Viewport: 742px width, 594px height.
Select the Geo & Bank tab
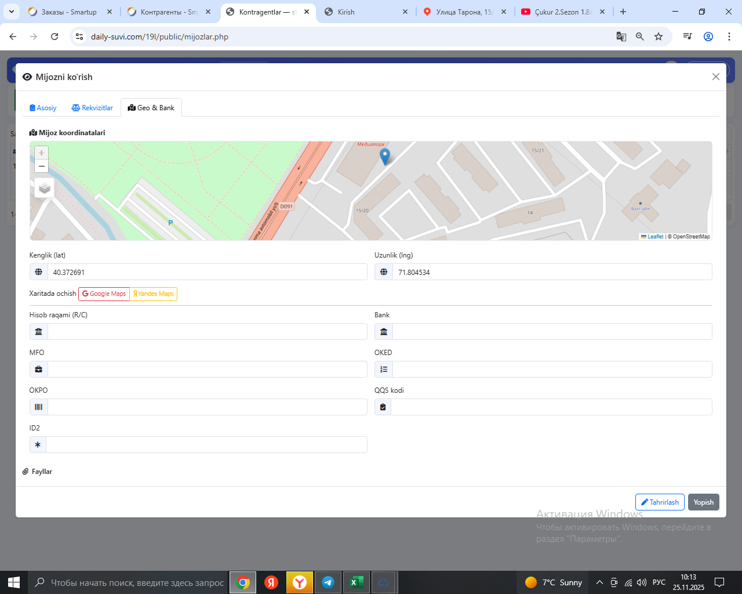(151, 108)
